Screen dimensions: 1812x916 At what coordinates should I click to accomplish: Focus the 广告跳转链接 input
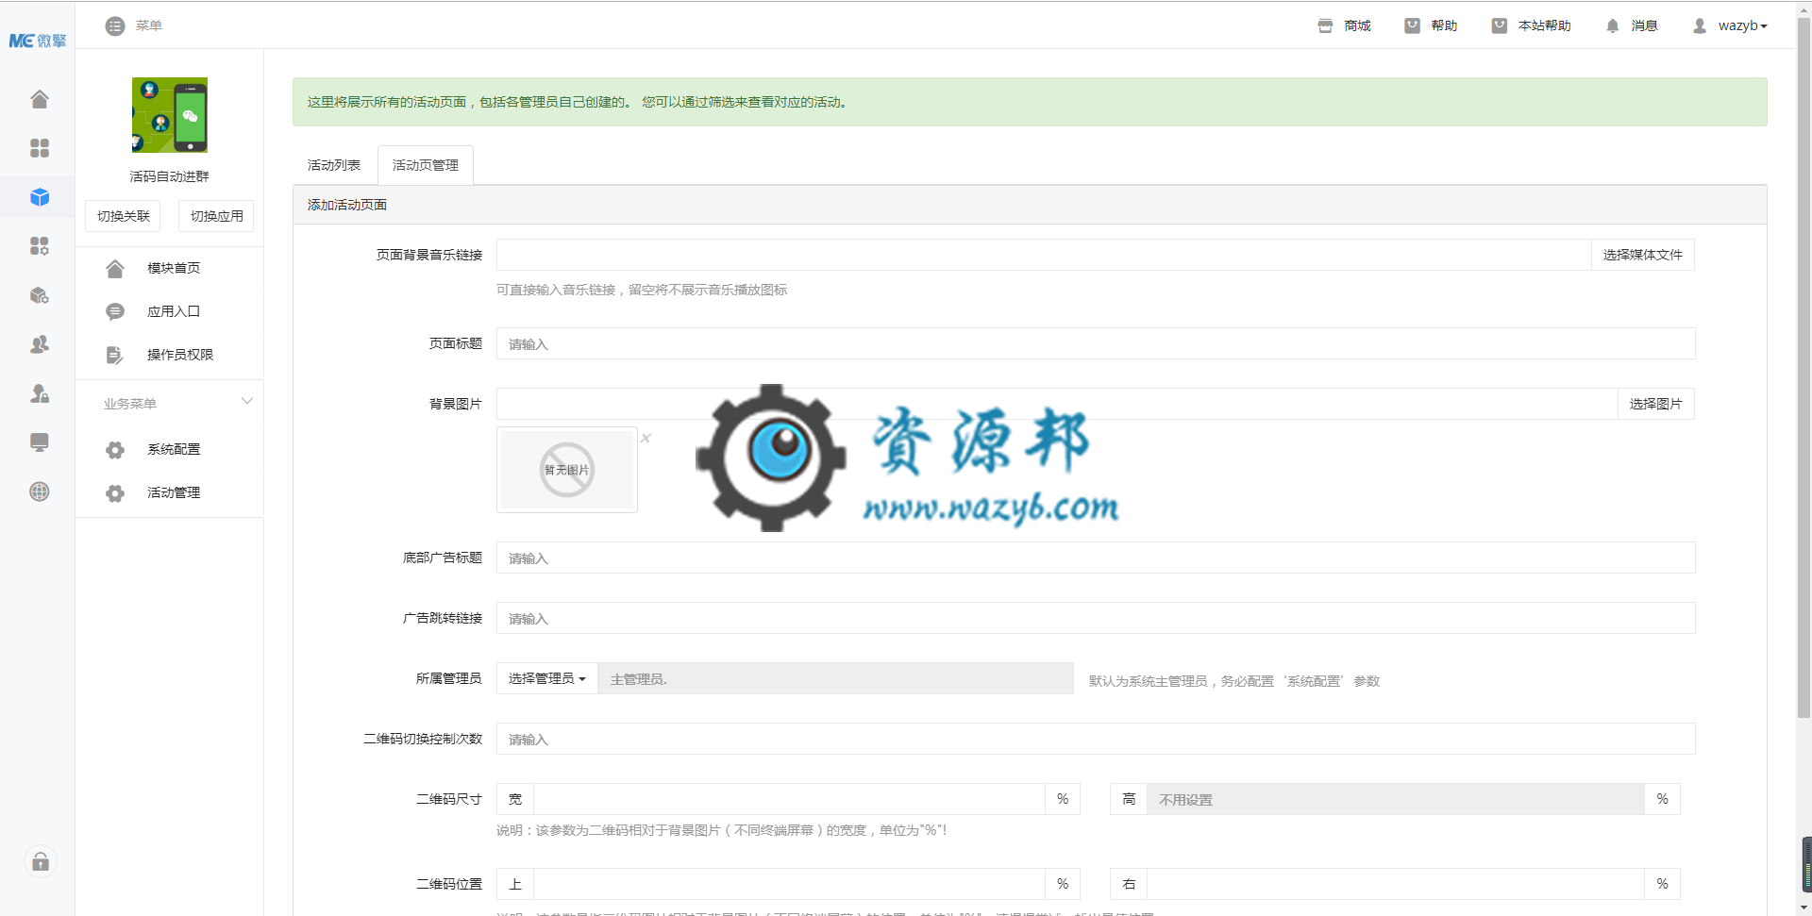1096,618
